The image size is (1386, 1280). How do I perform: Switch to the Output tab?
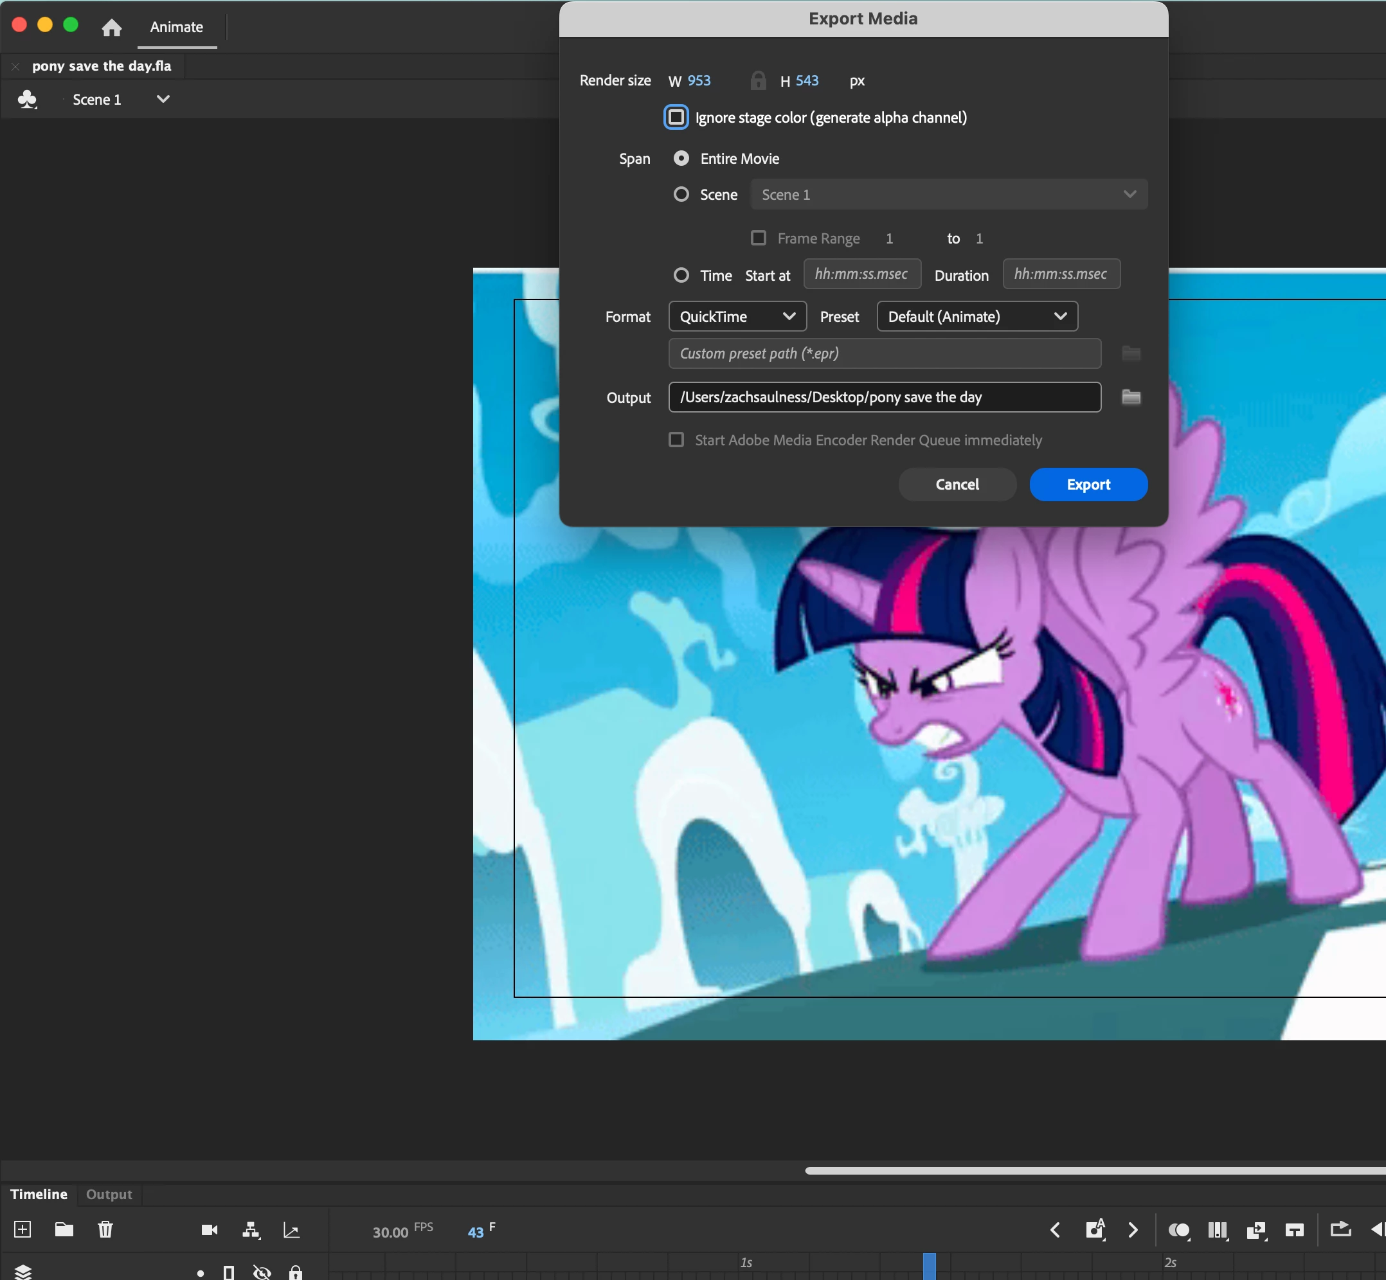coord(109,1194)
